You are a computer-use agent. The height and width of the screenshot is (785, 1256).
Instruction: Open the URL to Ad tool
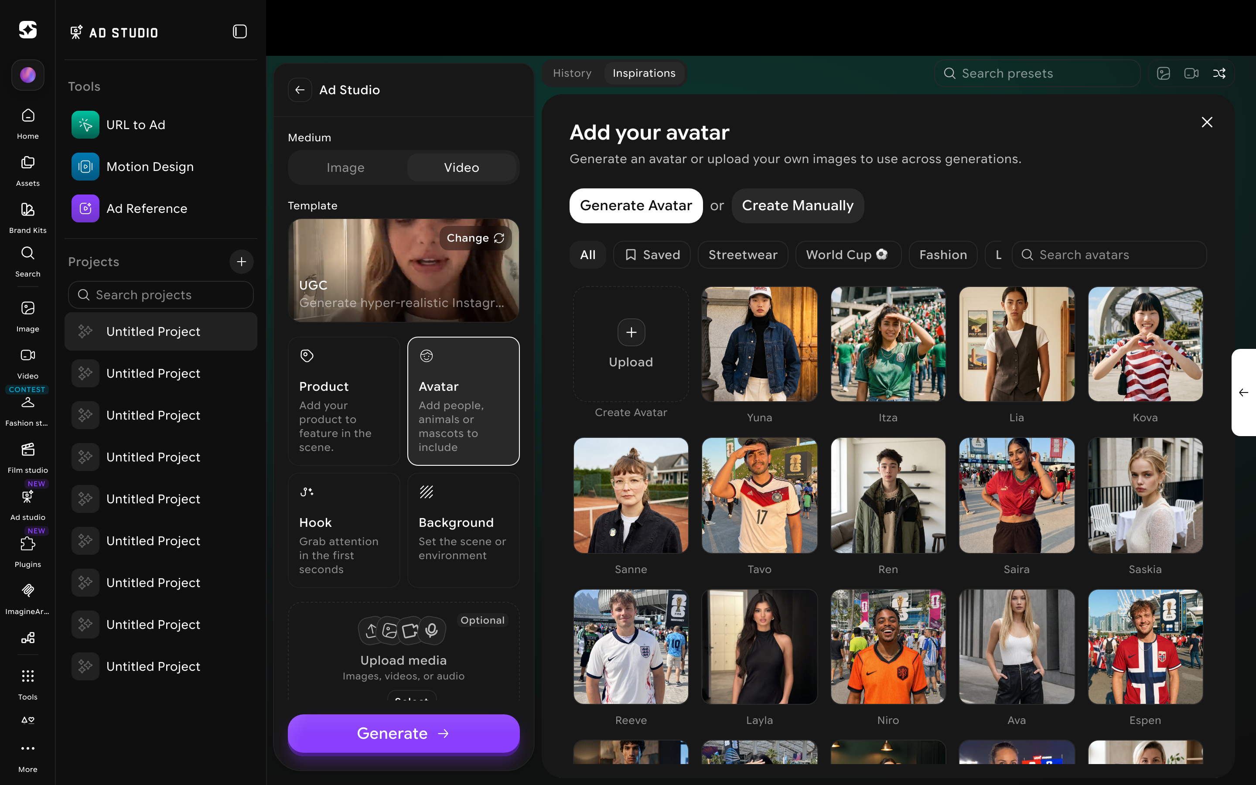[x=161, y=125]
